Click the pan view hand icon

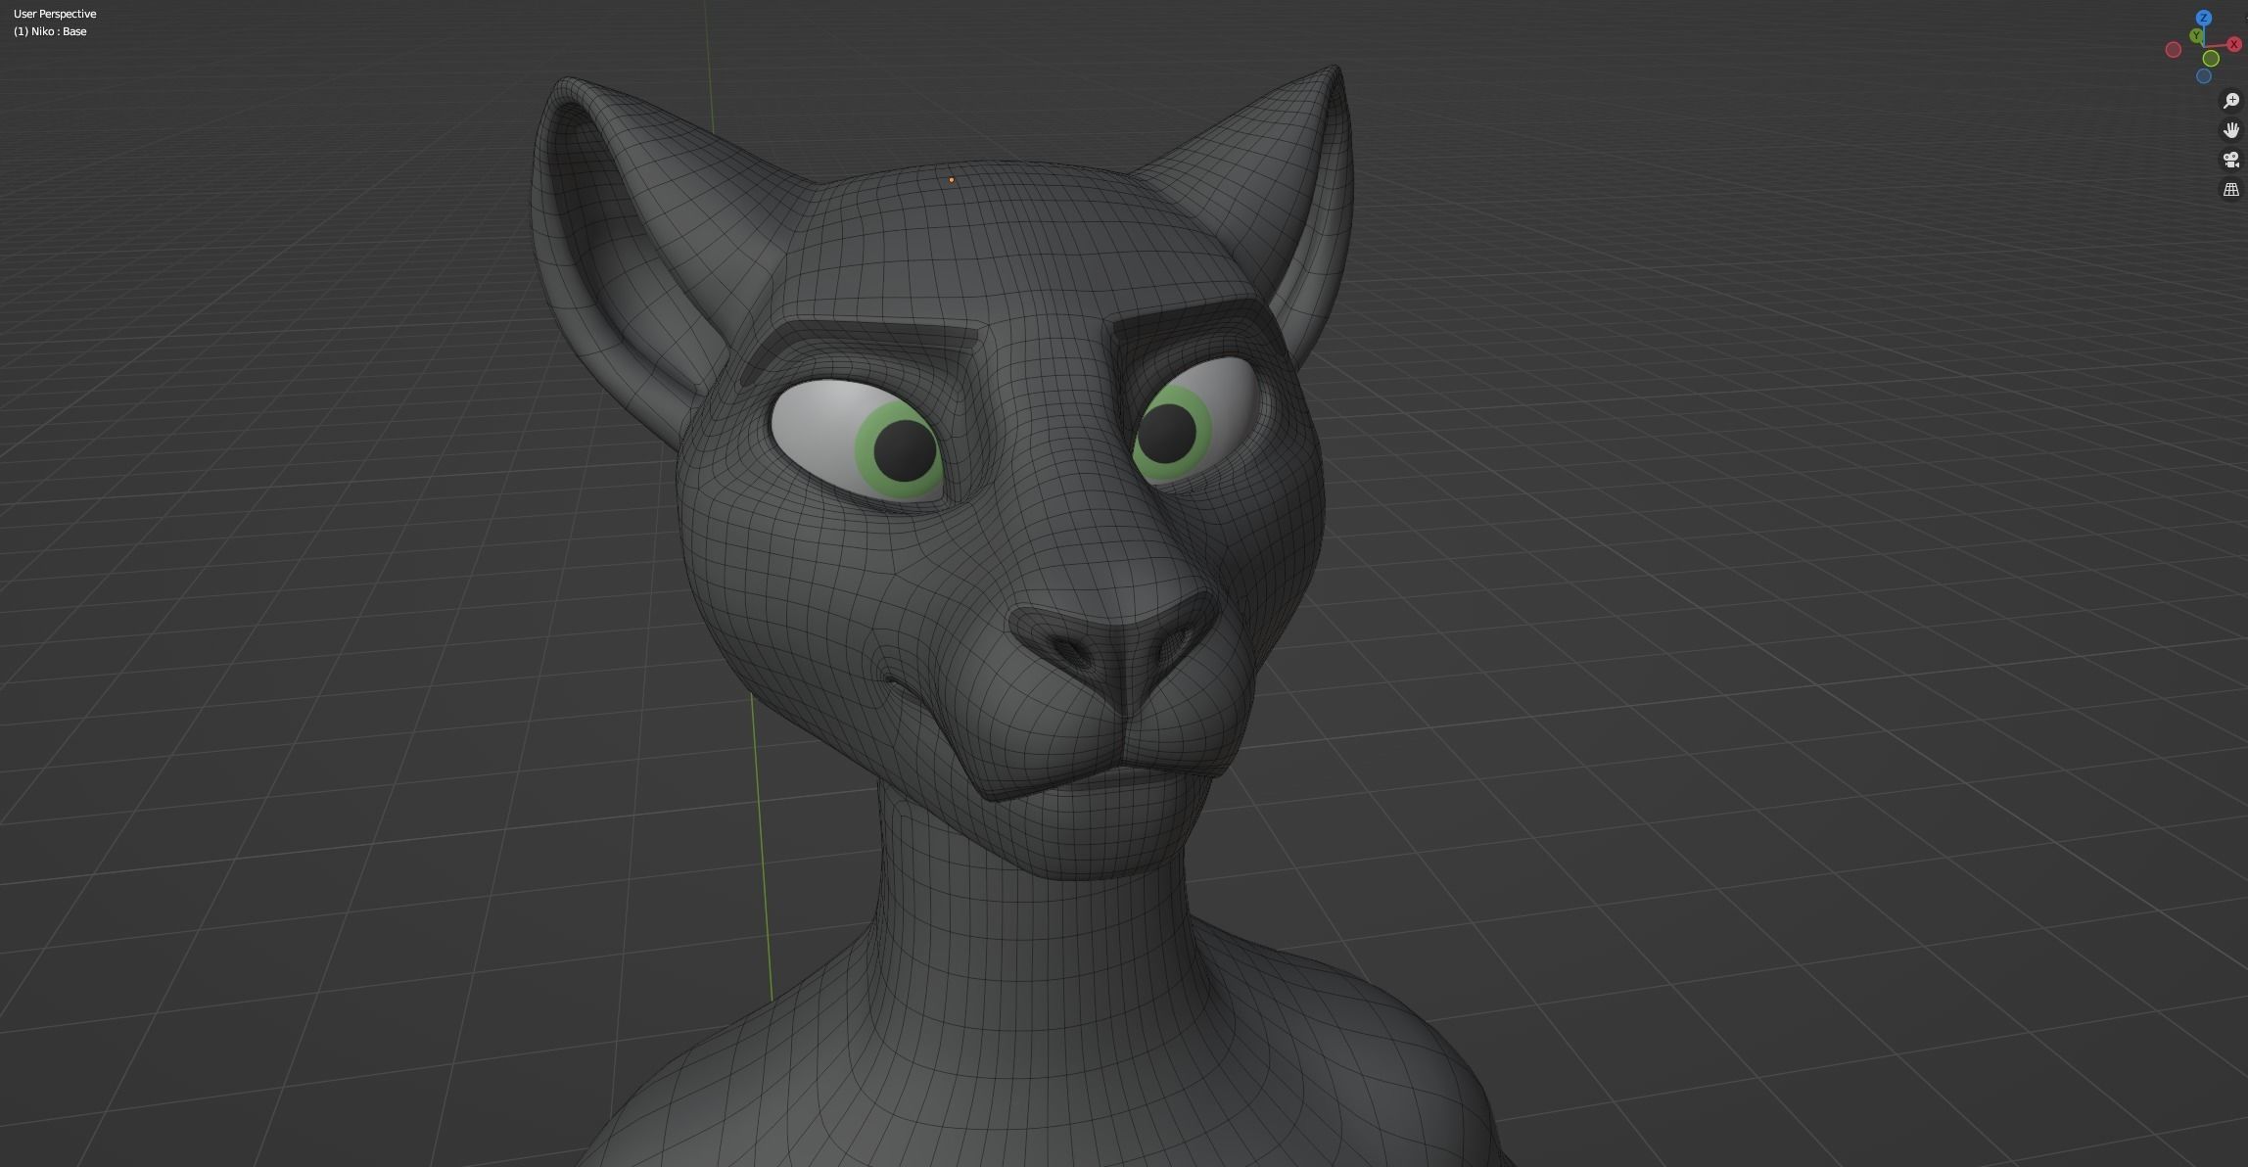(2231, 130)
